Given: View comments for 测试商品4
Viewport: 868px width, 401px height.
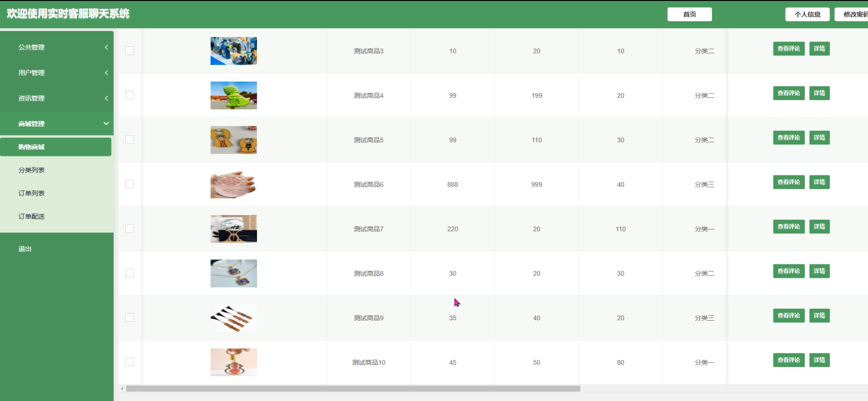Looking at the screenshot, I should coord(789,93).
